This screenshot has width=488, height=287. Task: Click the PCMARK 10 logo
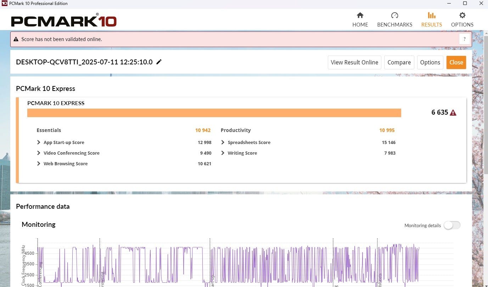point(64,21)
